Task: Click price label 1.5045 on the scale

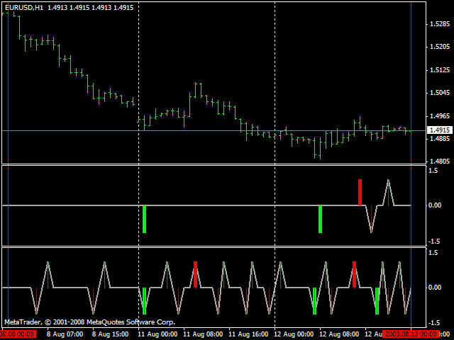Action: tap(440, 93)
